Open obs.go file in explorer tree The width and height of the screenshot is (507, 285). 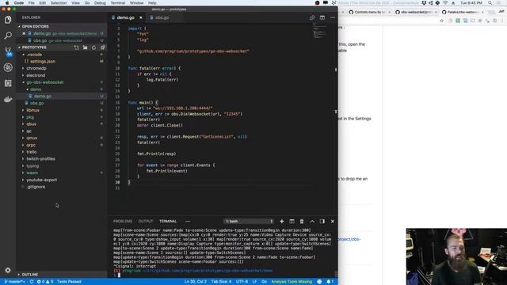click(36, 103)
